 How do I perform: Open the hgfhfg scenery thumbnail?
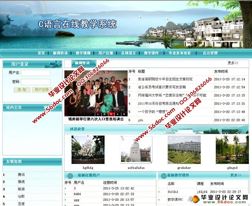[x=88, y=150]
